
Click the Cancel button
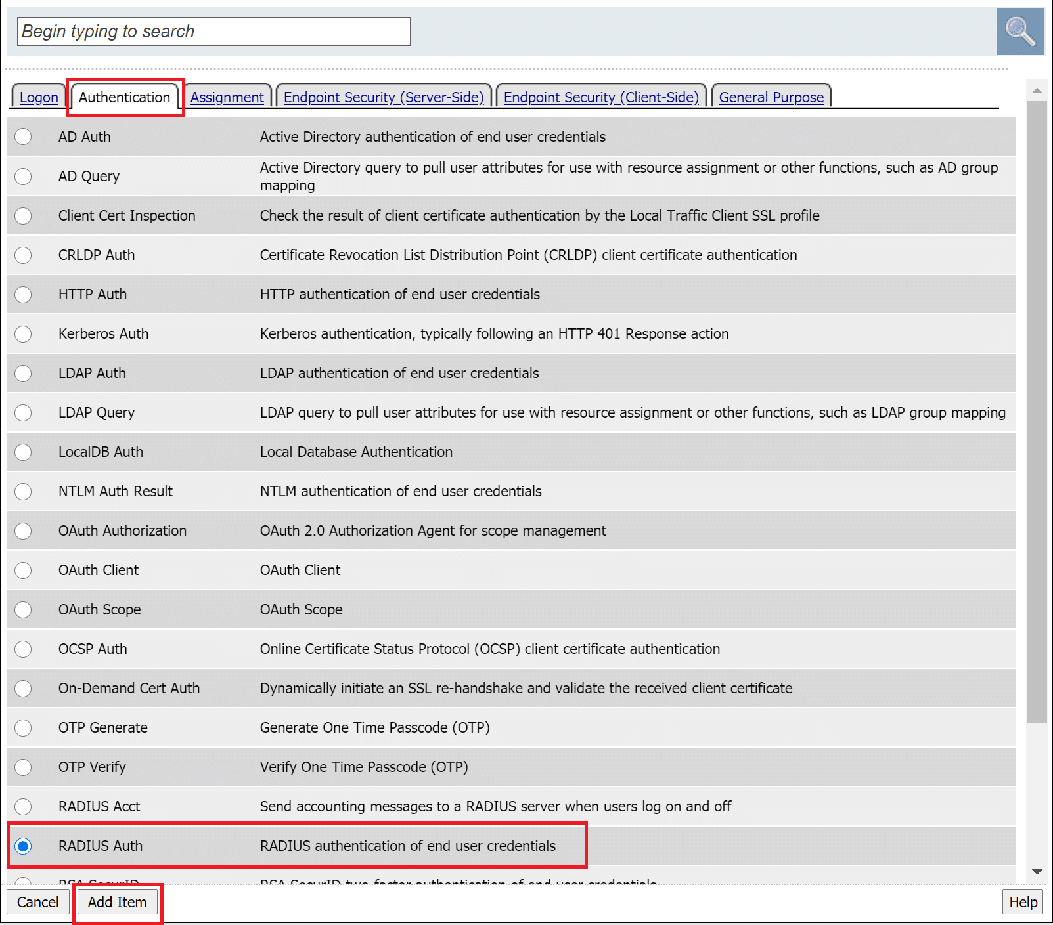(x=37, y=902)
